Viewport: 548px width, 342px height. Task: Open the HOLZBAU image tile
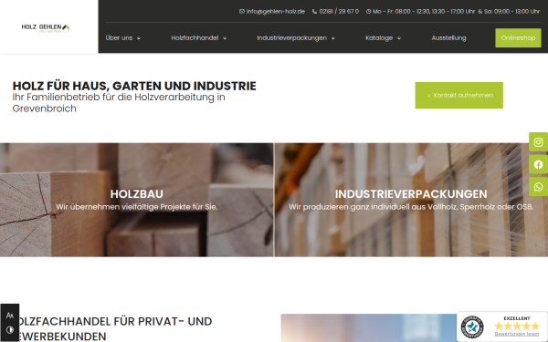click(137, 200)
